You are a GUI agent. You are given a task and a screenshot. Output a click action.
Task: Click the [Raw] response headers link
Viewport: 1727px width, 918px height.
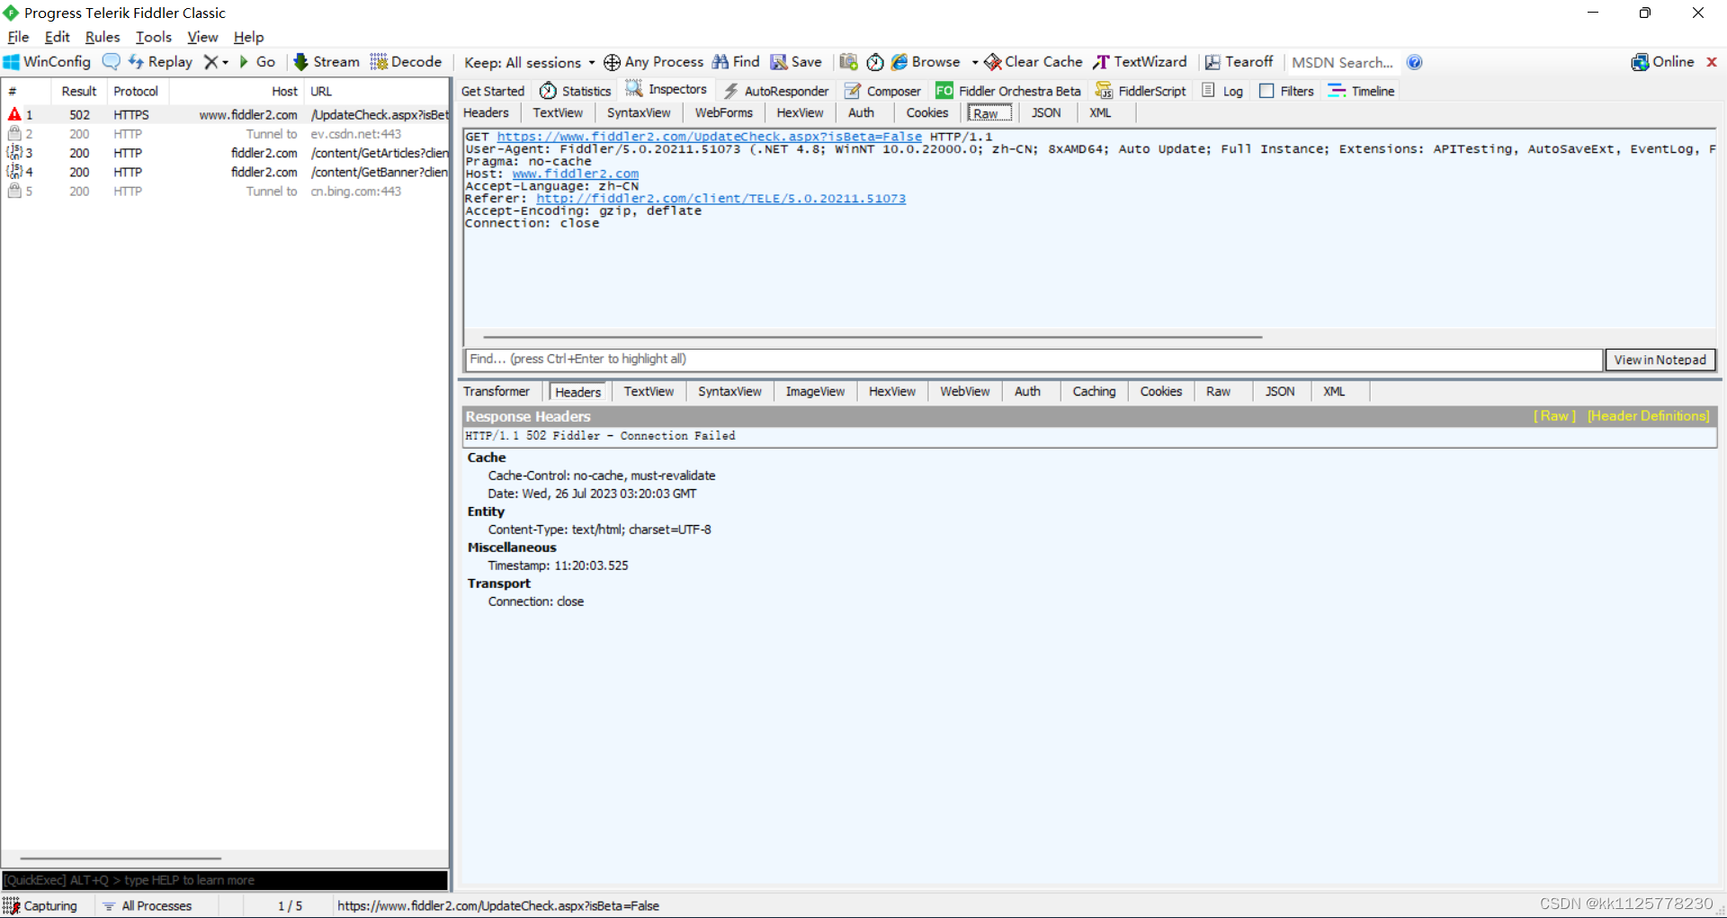1554,416
